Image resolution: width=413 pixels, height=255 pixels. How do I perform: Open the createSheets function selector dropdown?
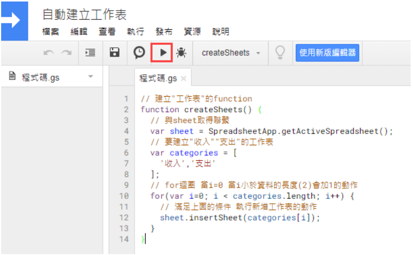pos(231,53)
